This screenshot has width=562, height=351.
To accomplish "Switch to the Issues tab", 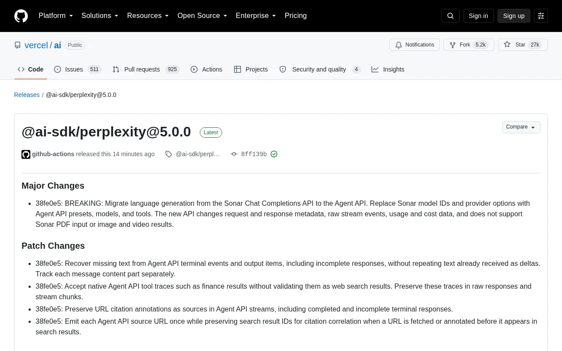I will click(78, 69).
